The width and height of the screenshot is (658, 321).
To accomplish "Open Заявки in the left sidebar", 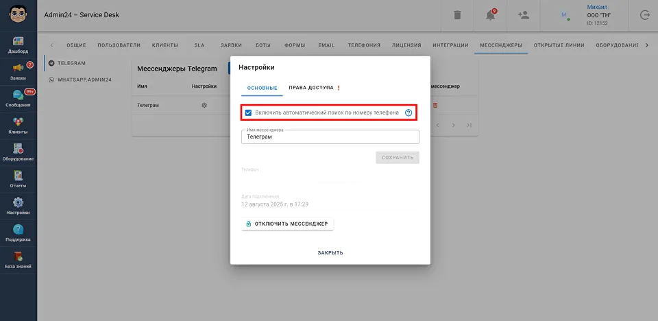I will click(x=18, y=72).
